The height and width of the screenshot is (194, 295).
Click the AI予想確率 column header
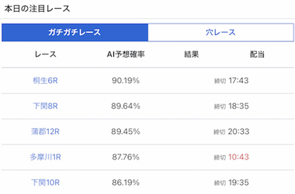[x=126, y=54]
